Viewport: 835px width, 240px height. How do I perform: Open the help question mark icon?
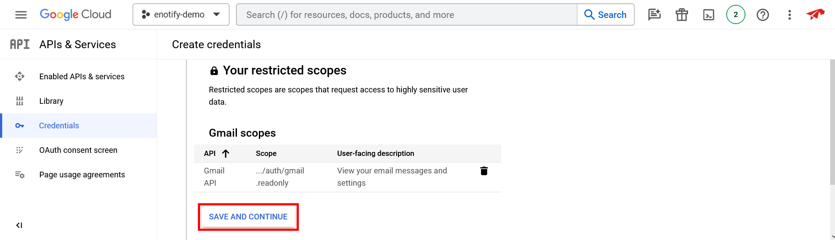pyautogui.click(x=763, y=15)
